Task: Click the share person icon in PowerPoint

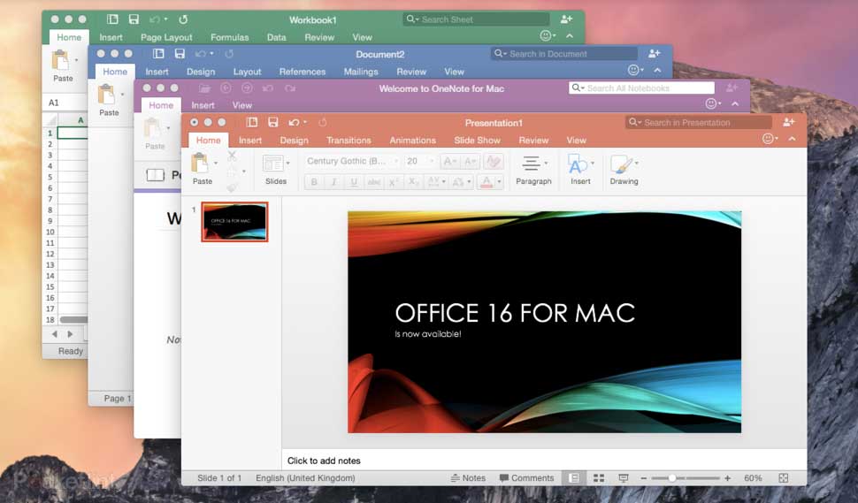Action: click(x=788, y=122)
